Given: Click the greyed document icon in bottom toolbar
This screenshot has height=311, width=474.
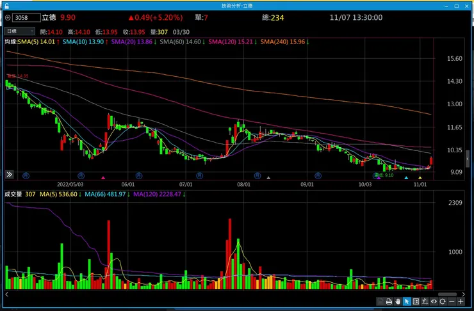Looking at the screenshot, I should (380, 301).
